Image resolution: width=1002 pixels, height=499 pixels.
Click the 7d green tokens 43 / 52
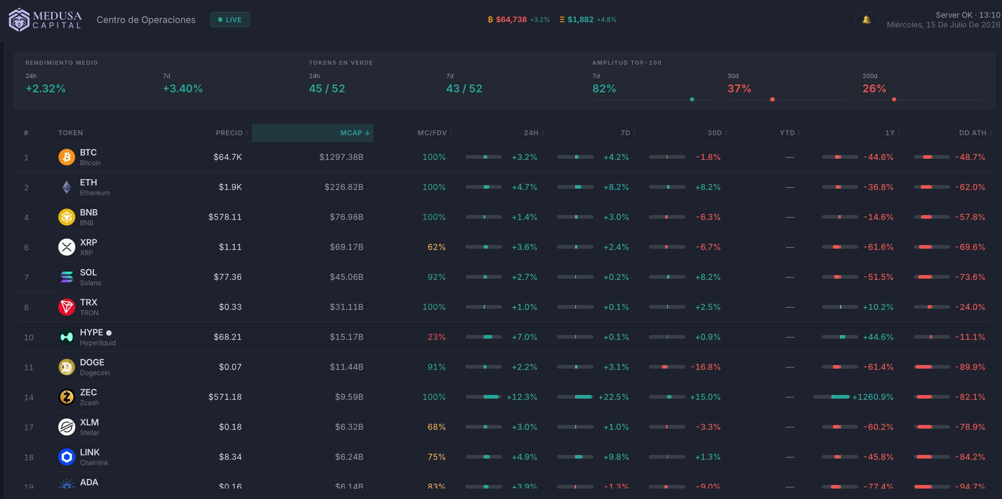[464, 89]
